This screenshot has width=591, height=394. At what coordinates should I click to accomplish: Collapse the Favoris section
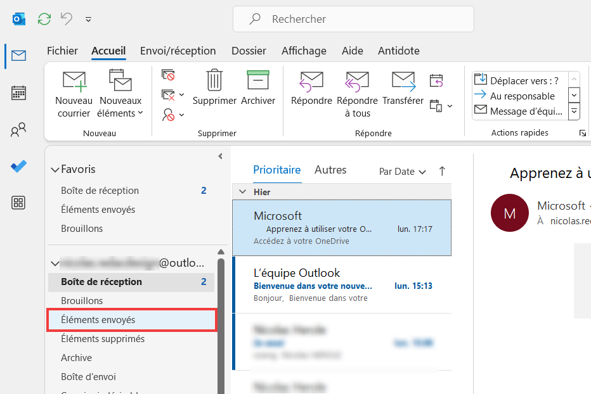pos(55,170)
